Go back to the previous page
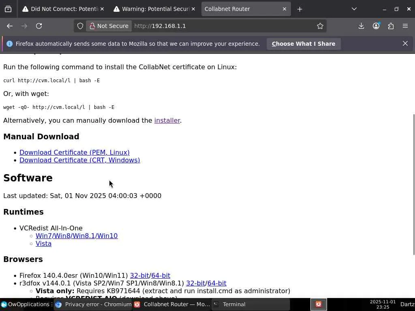The width and height of the screenshot is (415, 311). (x=10, y=26)
